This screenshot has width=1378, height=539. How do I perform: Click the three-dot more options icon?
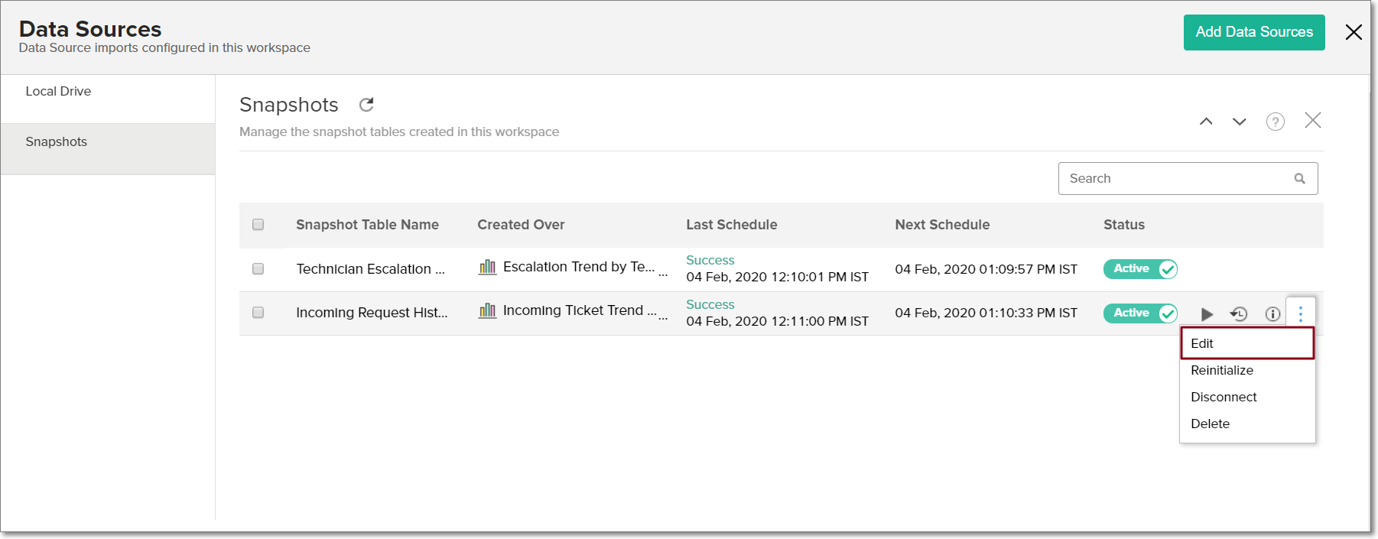[x=1301, y=313]
